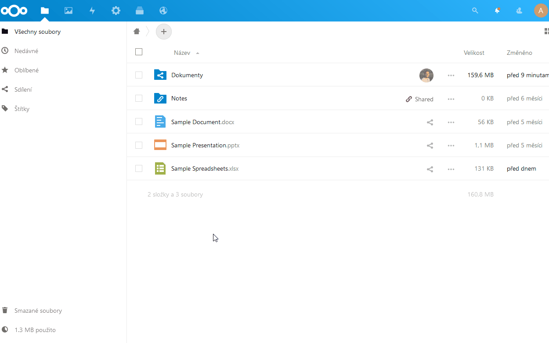The image size is (549, 343).
Task: Open the new file plus menu
Action: pos(164,32)
